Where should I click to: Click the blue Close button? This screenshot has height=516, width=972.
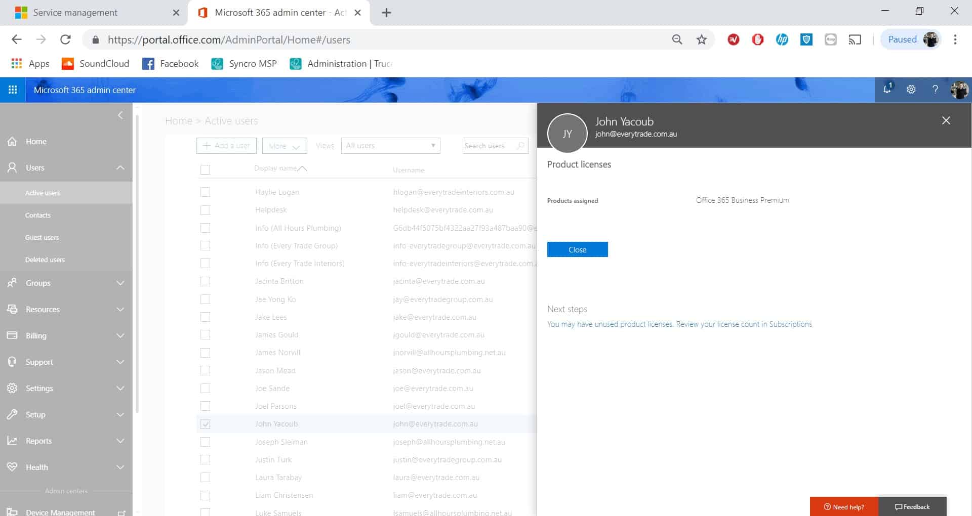coord(577,249)
